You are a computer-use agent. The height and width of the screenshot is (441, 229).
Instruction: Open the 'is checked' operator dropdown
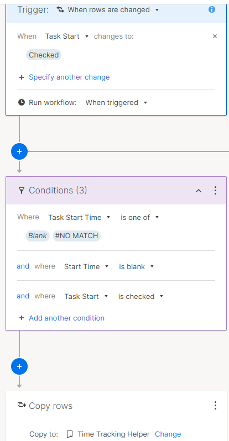tap(140, 296)
